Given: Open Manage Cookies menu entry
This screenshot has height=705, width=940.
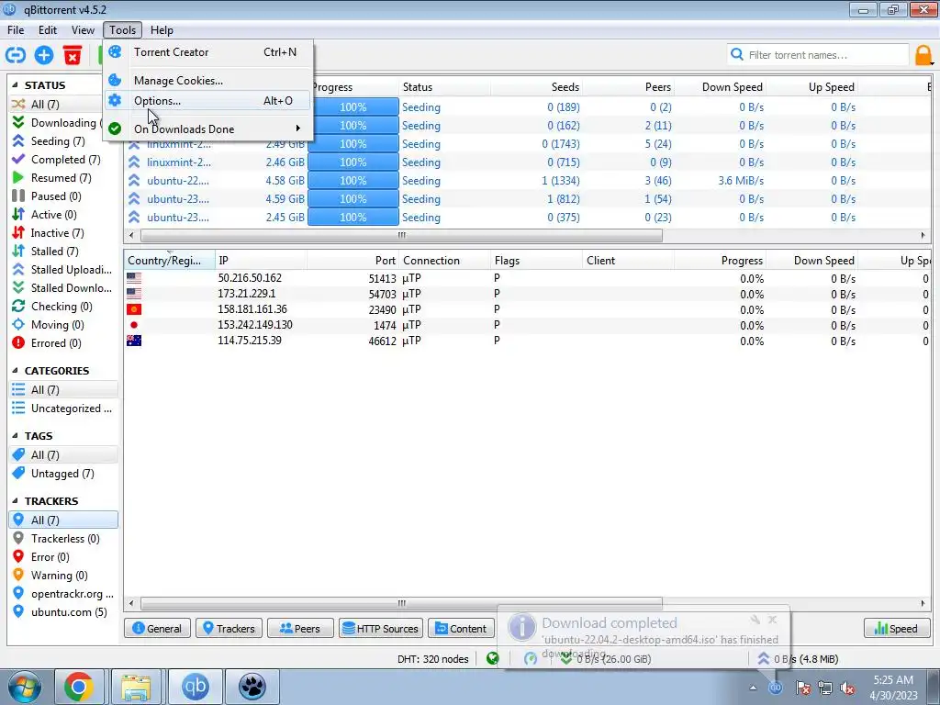Looking at the screenshot, I should (207, 81).
